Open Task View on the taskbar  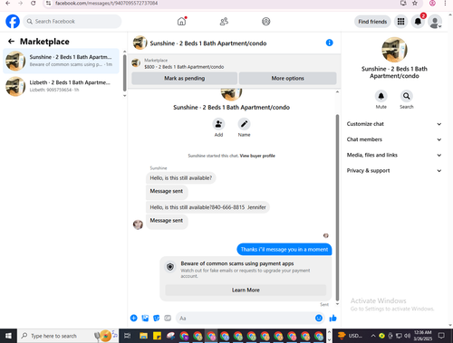point(128,336)
